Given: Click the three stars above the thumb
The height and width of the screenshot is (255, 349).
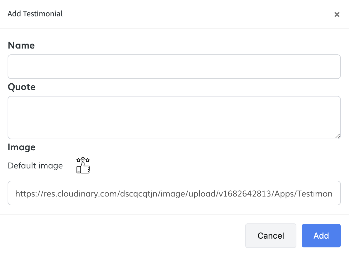Looking at the screenshot, I should tap(83, 160).
